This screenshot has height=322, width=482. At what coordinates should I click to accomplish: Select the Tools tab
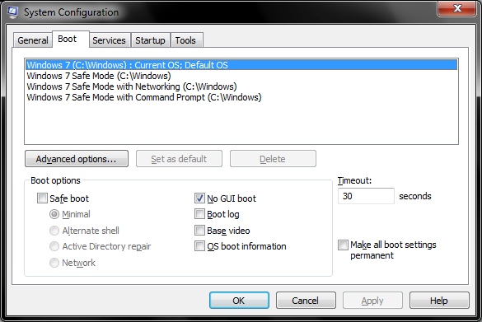tap(185, 40)
